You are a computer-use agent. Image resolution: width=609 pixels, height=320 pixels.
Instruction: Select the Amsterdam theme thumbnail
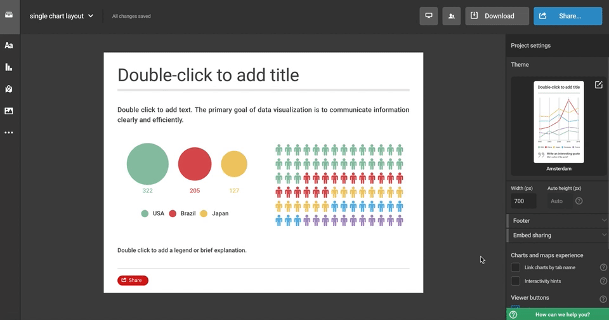coord(558,122)
